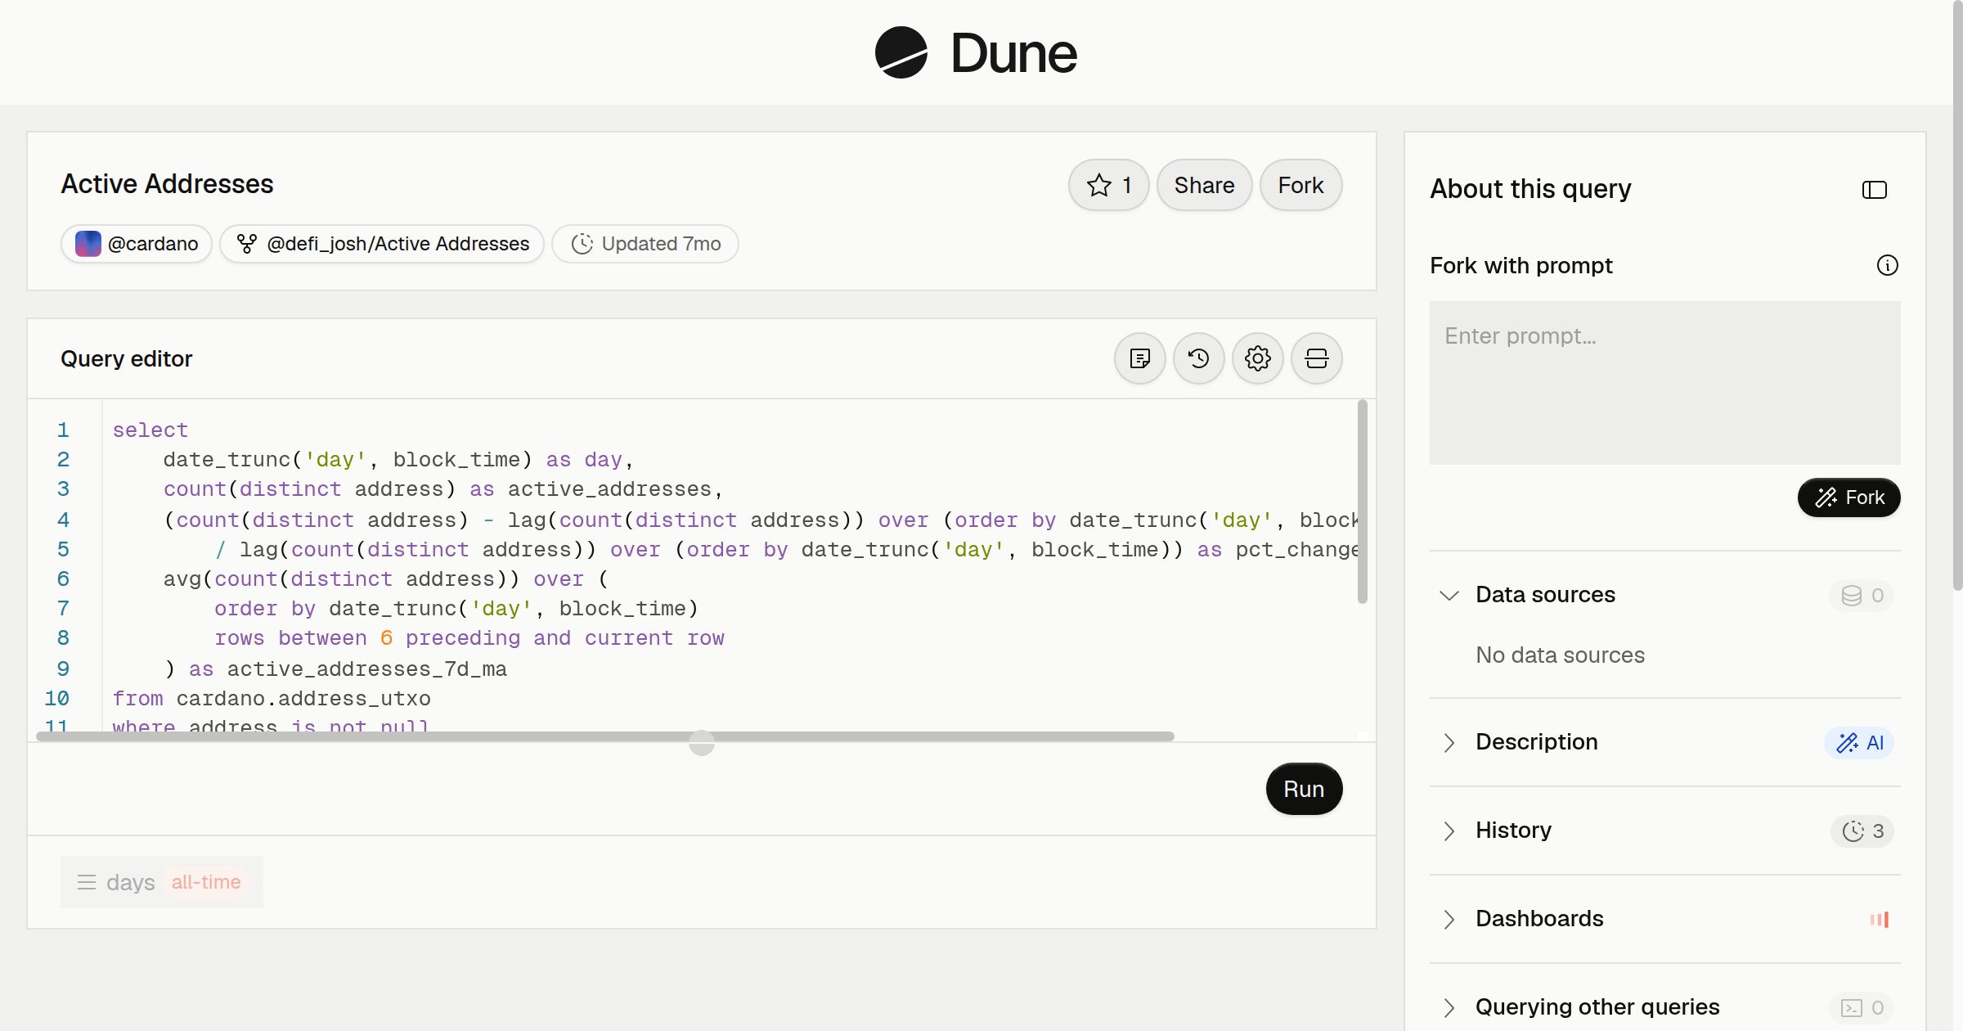The height and width of the screenshot is (1031, 1963).
Task: Generate description with AI badge
Action: tap(1859, 742)
